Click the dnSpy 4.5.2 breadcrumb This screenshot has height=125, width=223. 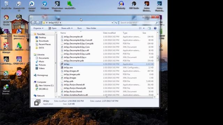pos(53,23)
